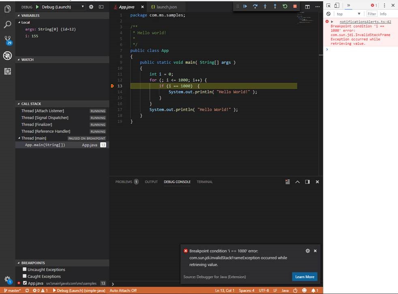Open the Extensions view in activity bar
398x294 pixels.
point(7,72)
